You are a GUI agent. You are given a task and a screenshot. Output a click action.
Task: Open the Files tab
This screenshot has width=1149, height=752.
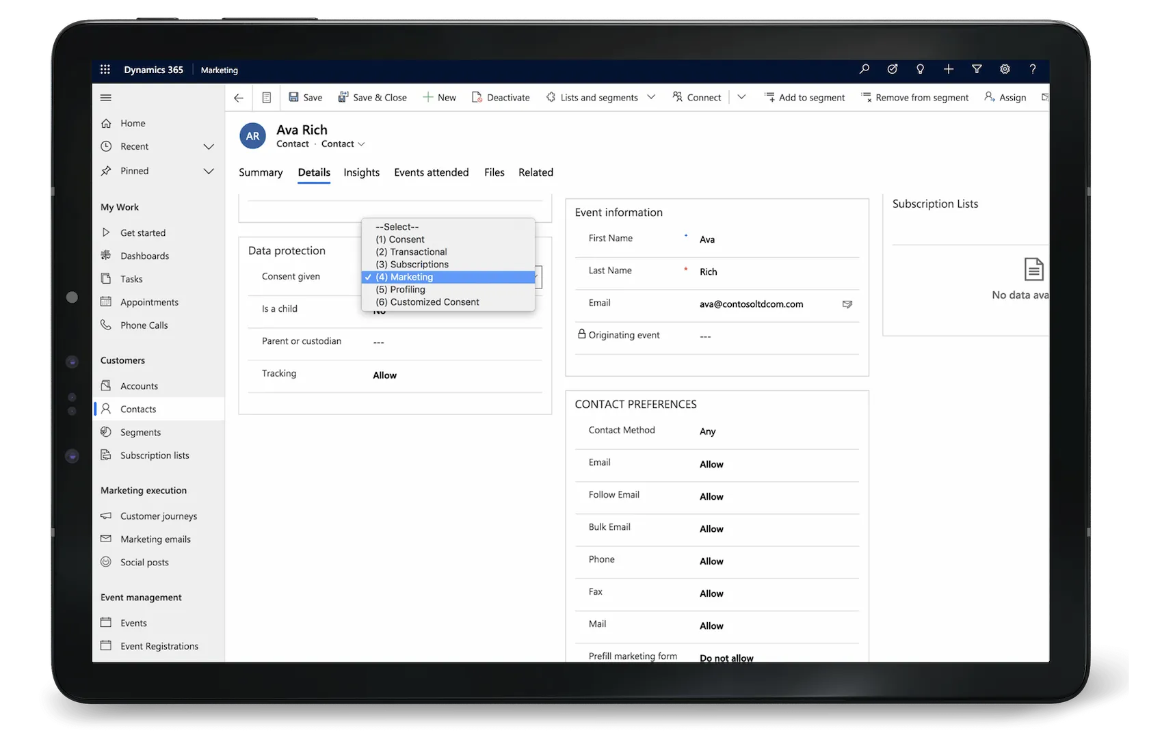pos(494,172)
